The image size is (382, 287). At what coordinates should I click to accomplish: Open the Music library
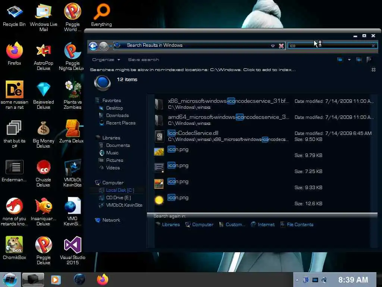(112, 153)
